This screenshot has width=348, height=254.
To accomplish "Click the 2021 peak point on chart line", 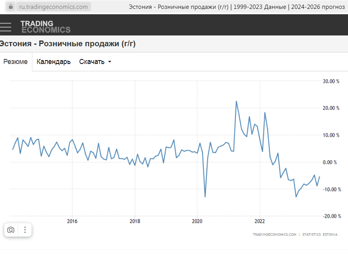I will (x=236, y=101).
